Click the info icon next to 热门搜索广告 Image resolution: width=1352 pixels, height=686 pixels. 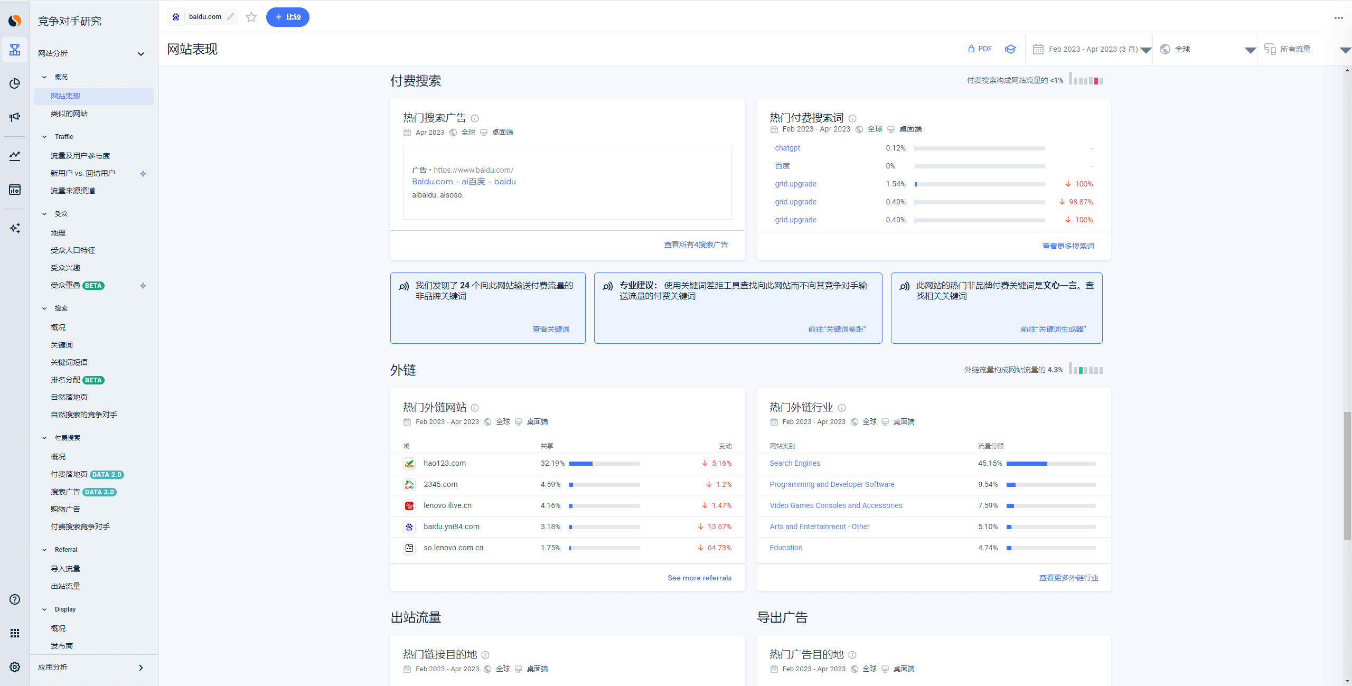[475, 118]
